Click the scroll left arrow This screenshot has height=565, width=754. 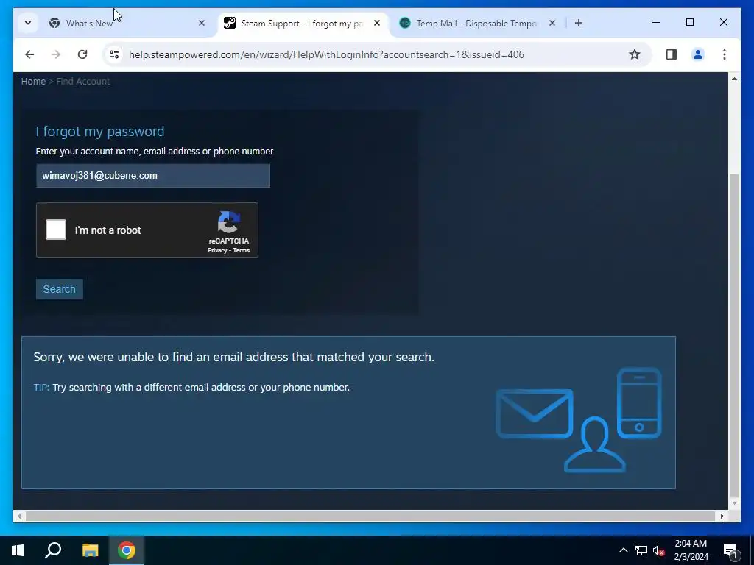click(x=19, y=516)
